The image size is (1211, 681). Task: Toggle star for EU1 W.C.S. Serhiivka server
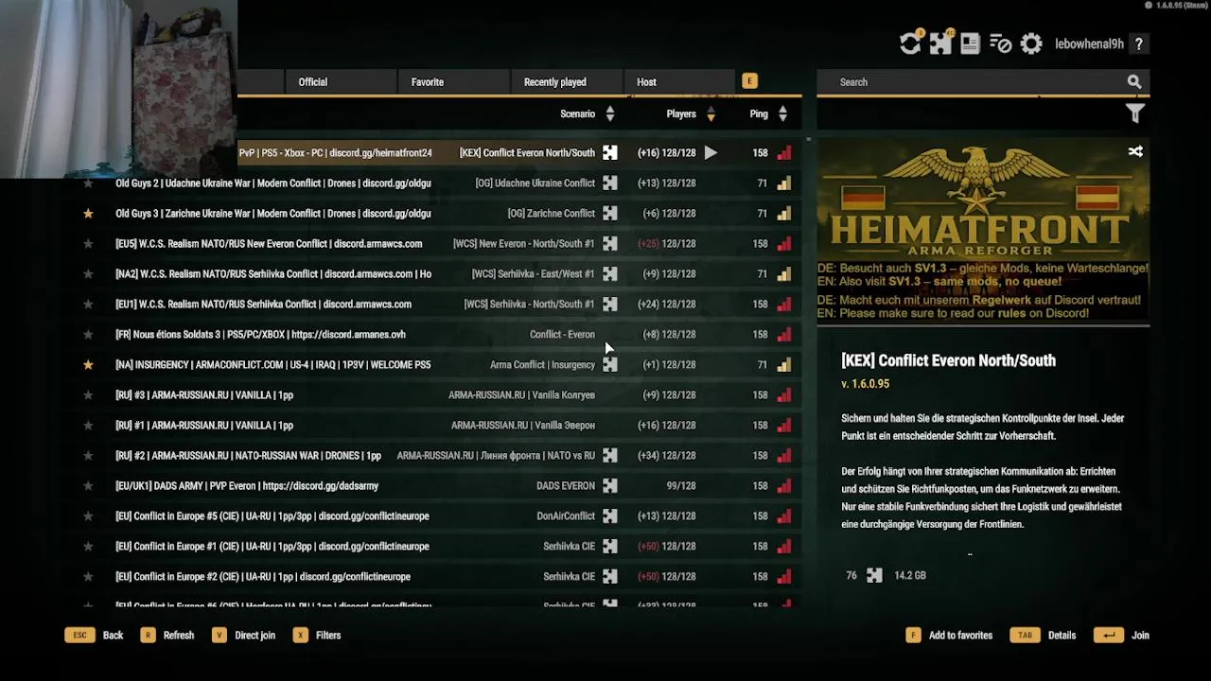click(x=88, y=304)
